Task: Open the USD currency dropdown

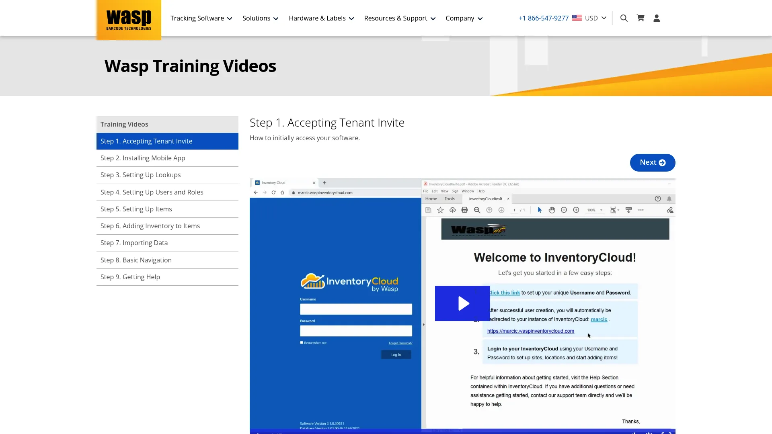Action: click(x=595, y=18)
